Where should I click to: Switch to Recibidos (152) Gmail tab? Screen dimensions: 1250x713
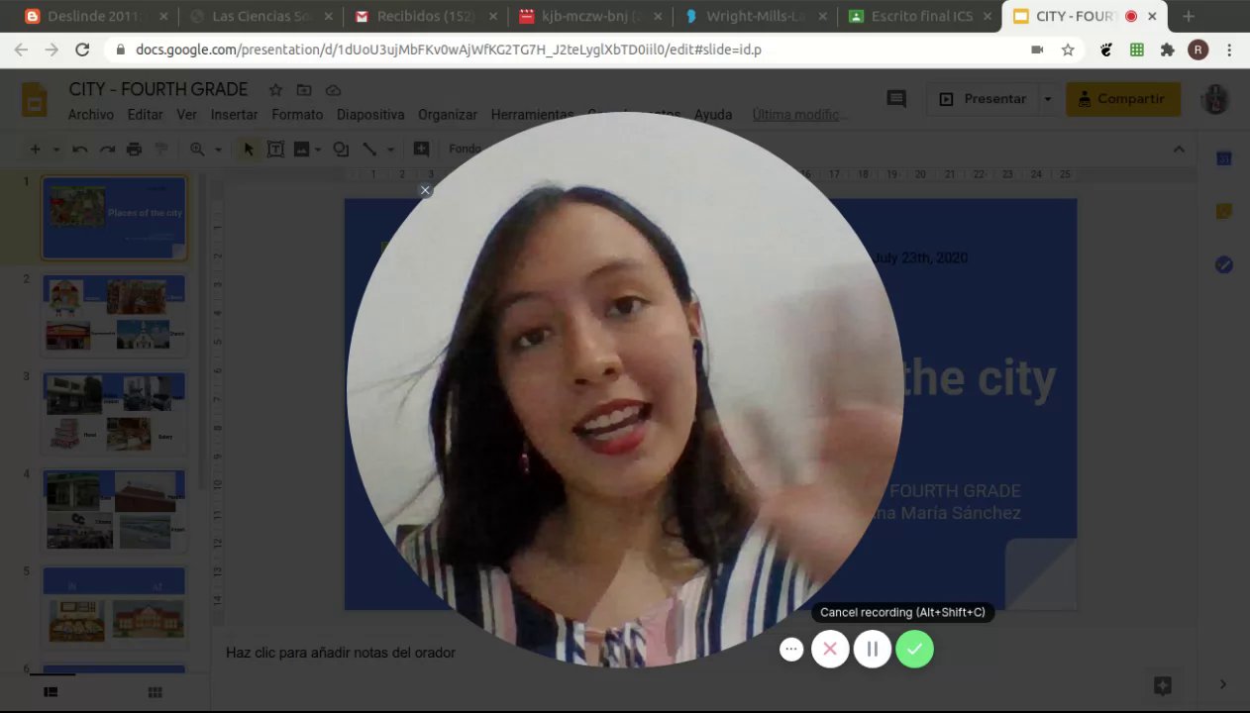(426, 16)
